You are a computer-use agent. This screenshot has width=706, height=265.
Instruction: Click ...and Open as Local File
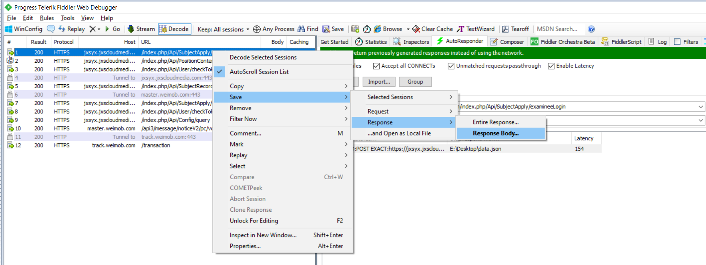(404, 133)
